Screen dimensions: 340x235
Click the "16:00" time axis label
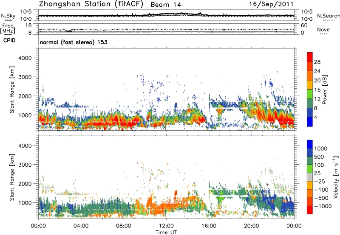tap(209, 226)
